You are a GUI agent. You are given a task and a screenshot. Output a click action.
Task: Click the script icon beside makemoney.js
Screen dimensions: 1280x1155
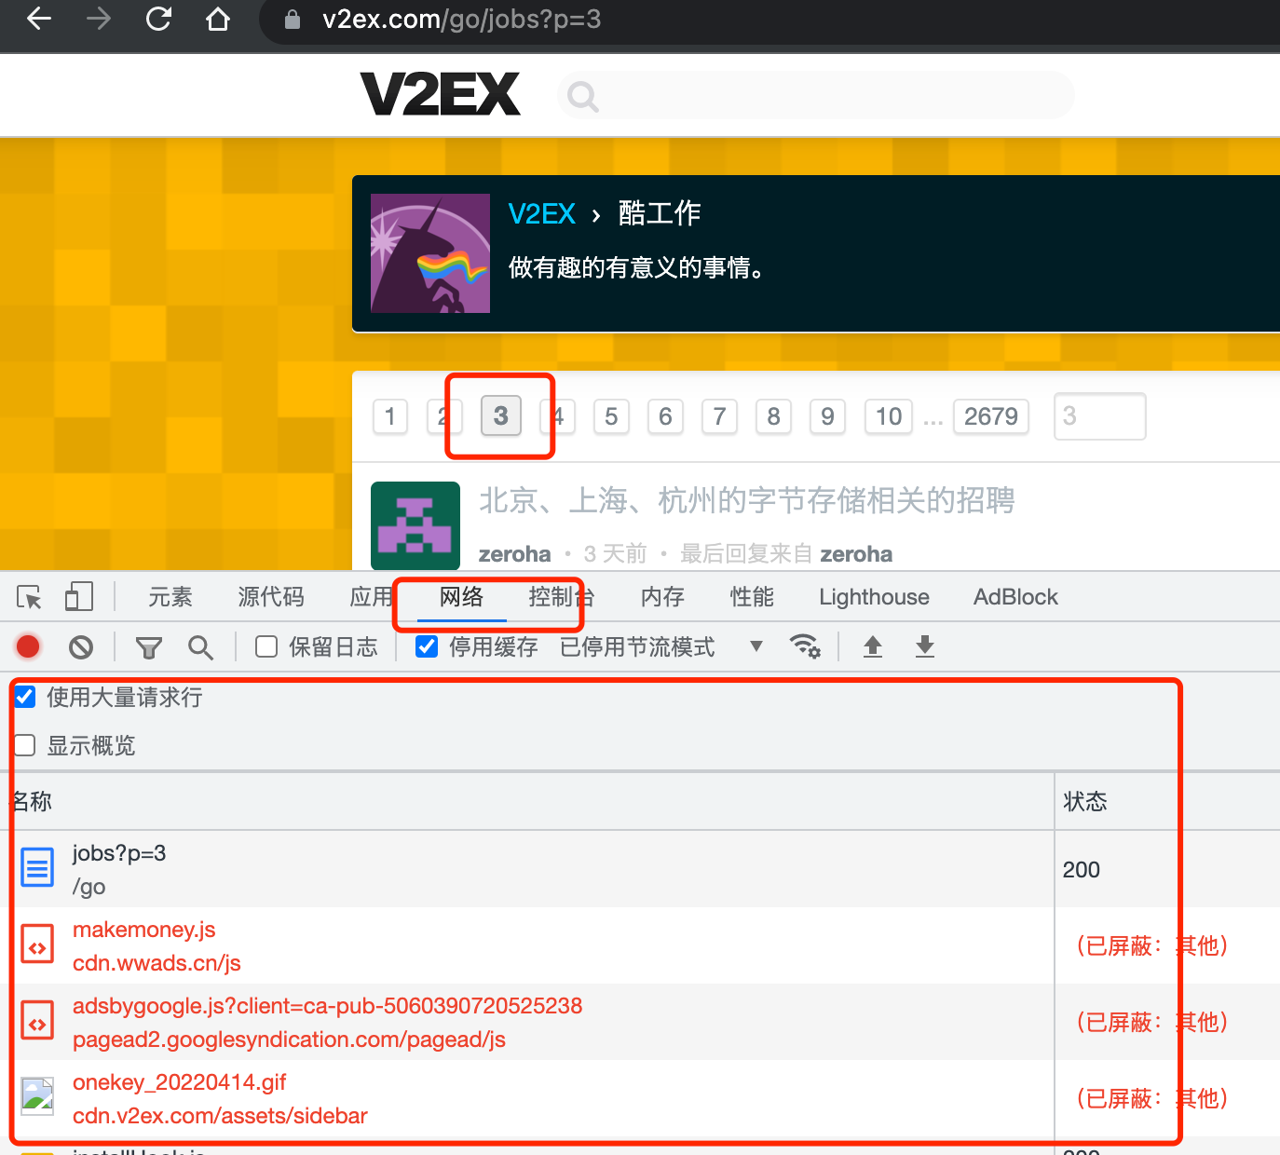point(37,945)
